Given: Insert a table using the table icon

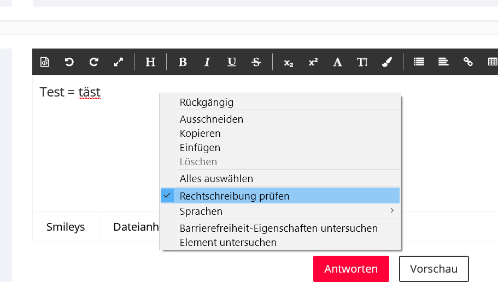Looking at the screenshot, I should point(492,62).
